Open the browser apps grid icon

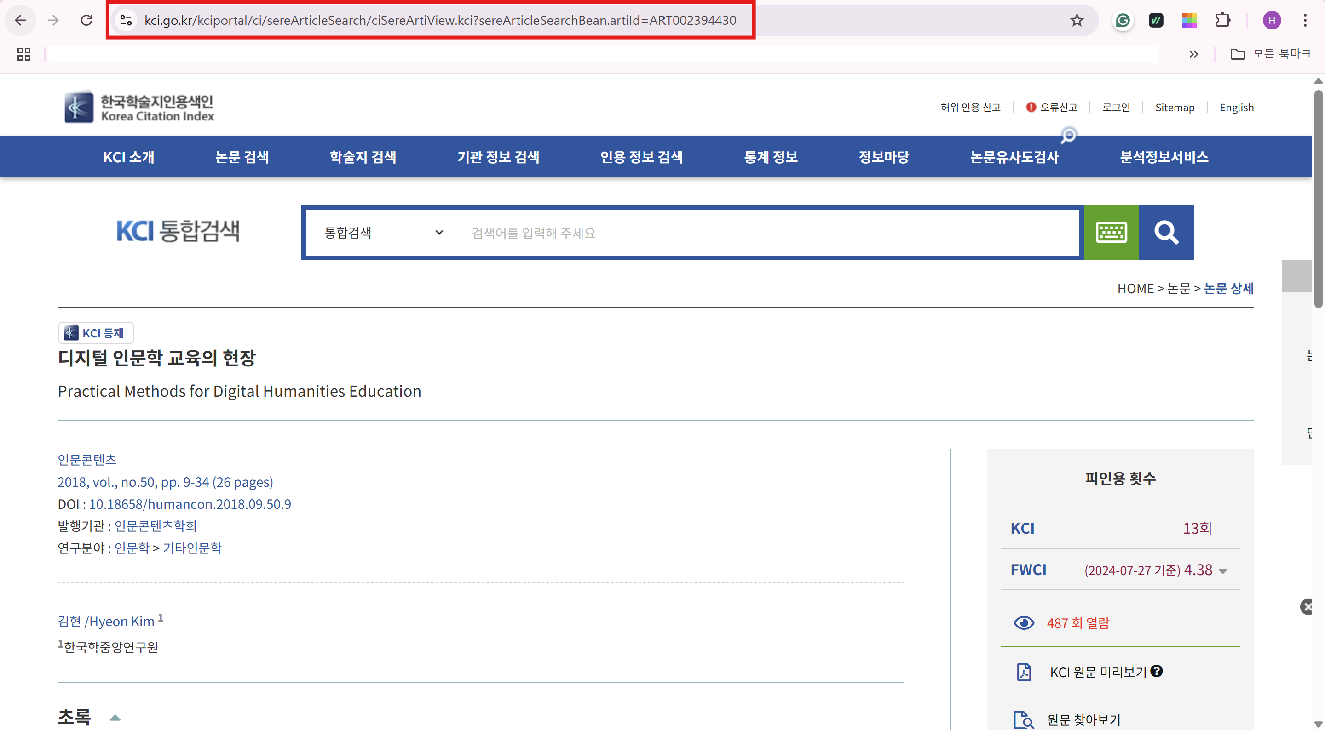[x=23, y=54]
